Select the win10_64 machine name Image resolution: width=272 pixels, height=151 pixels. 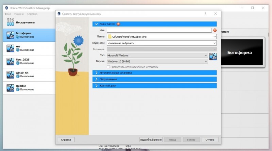[x=22, y=73]
